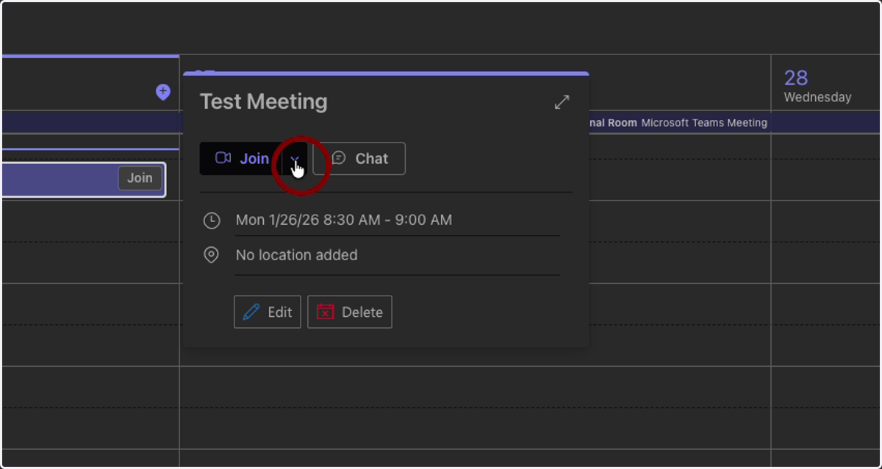Click the purple add-event plus icon
Image resolution: width=882 pixels, height=469 pixels.
(x=163, y=92)
